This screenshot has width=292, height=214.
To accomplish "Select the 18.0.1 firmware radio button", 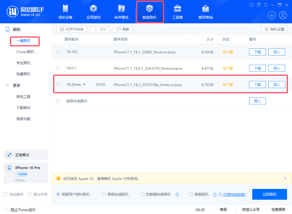I will click(58, 68).
